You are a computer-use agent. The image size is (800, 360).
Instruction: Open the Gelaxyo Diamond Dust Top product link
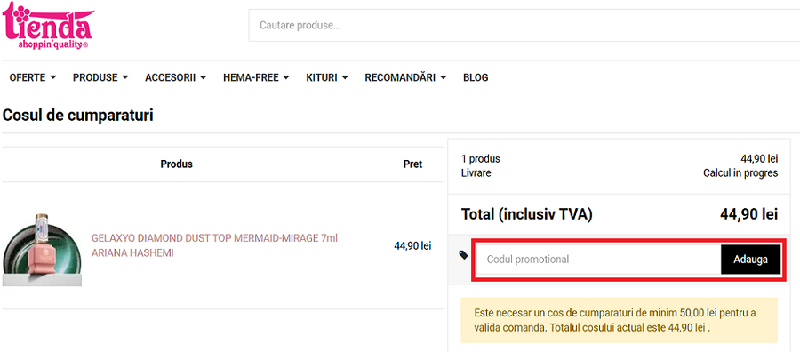(x=214, y=245)
